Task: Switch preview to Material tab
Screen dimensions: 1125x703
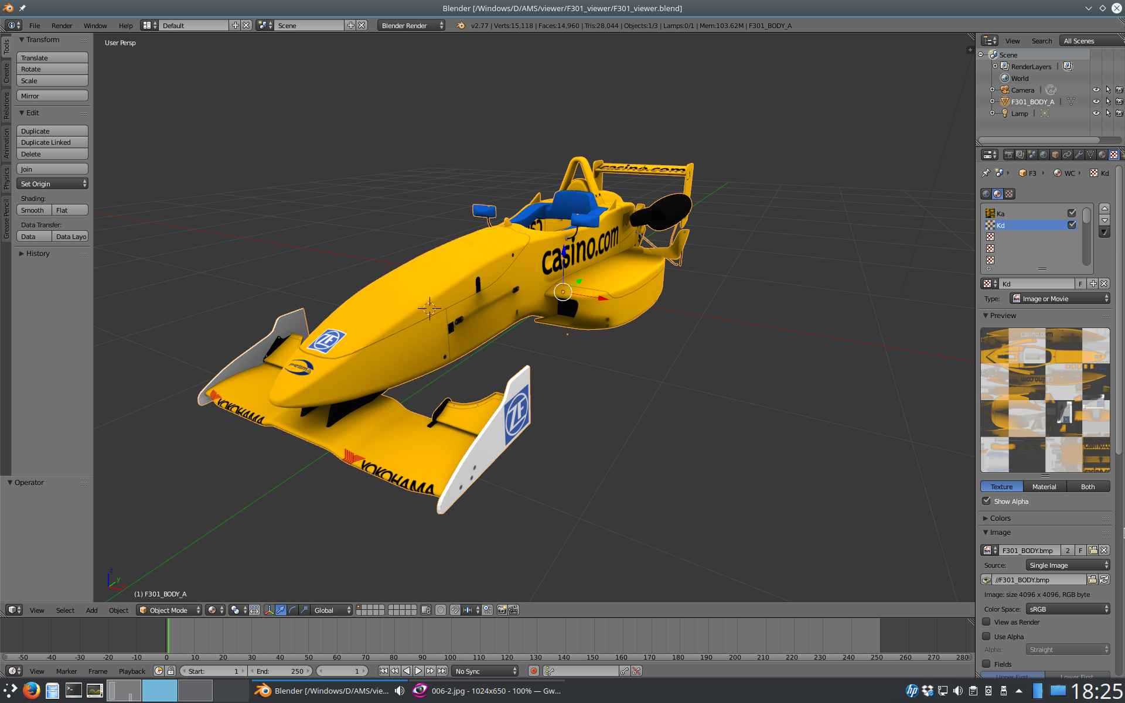Action: click(x=1044, y=486)
